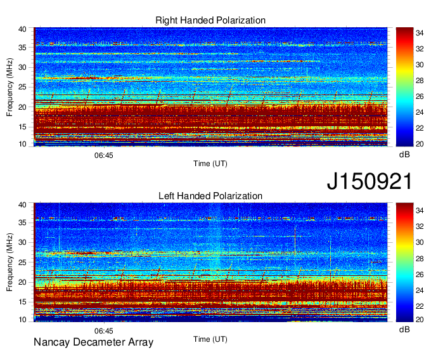Click the 'J150921' observation label
This screenshot has height=350, width=431.
pyautogui.click(x=370, y=181)
